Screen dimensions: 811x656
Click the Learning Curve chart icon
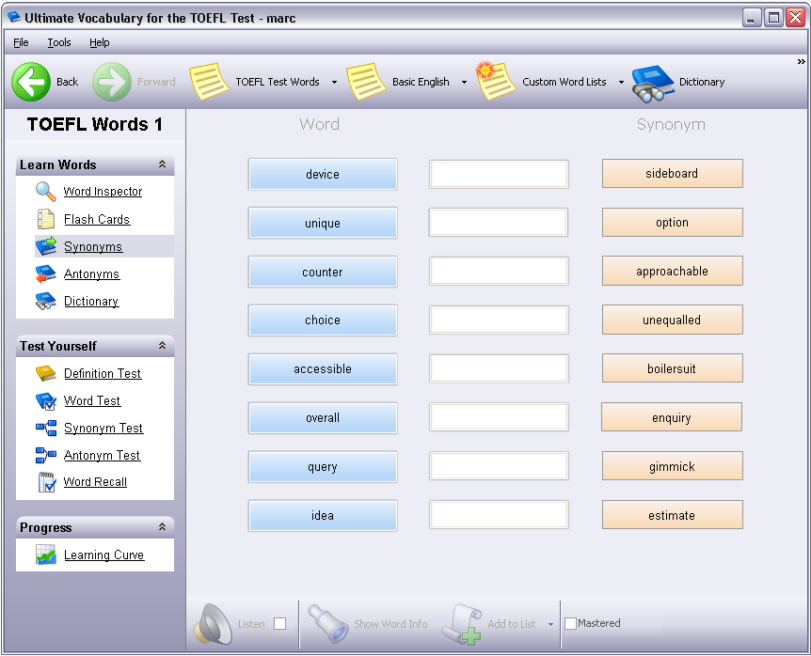click(x=45, y=554)
